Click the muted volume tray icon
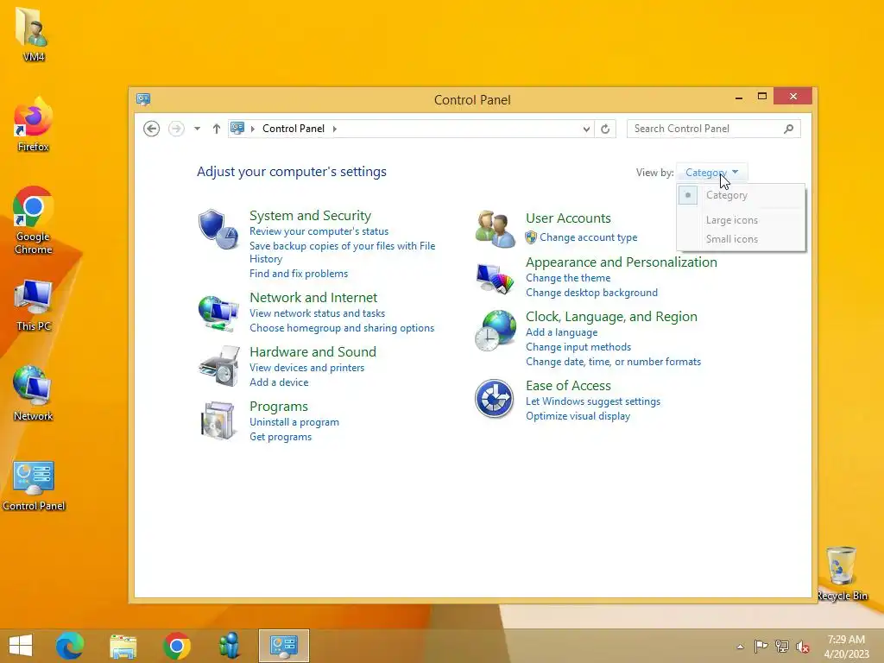 803,647
